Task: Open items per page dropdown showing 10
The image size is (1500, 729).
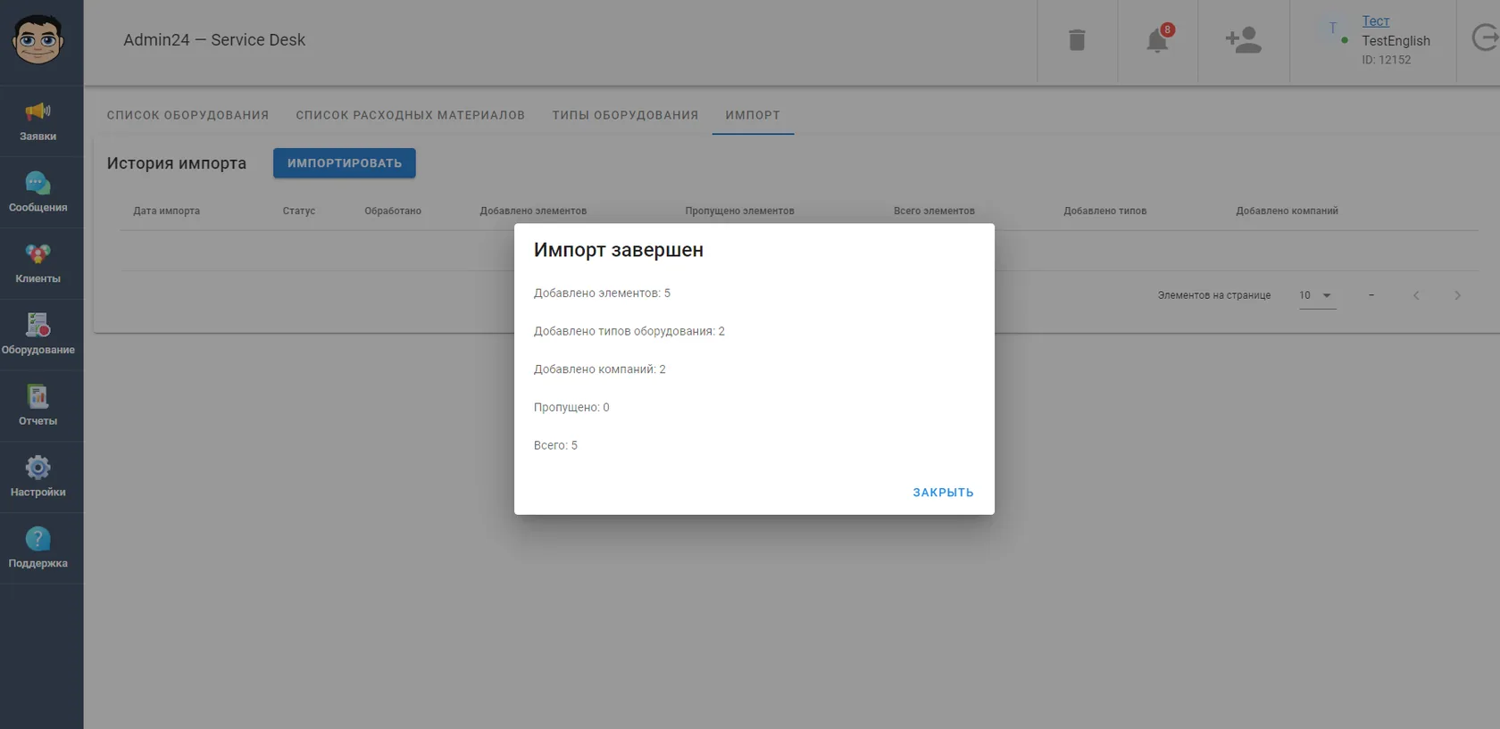Action: tap(1317, 295)
